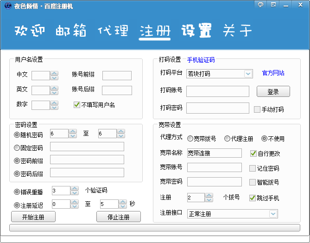Switch to the 欢迎 tab

pos(30,31)
